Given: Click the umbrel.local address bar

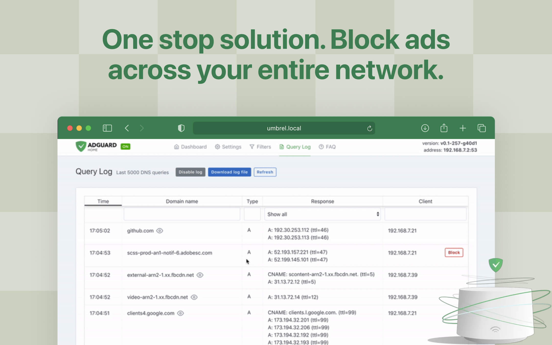Looking at the screenshot, I should click(284, 128).
